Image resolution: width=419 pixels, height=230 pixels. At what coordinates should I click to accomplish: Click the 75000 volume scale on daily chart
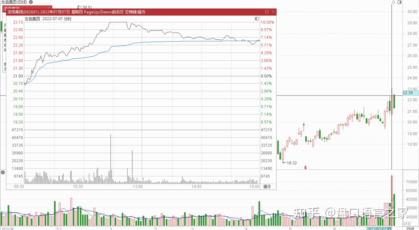coord(411,182)
